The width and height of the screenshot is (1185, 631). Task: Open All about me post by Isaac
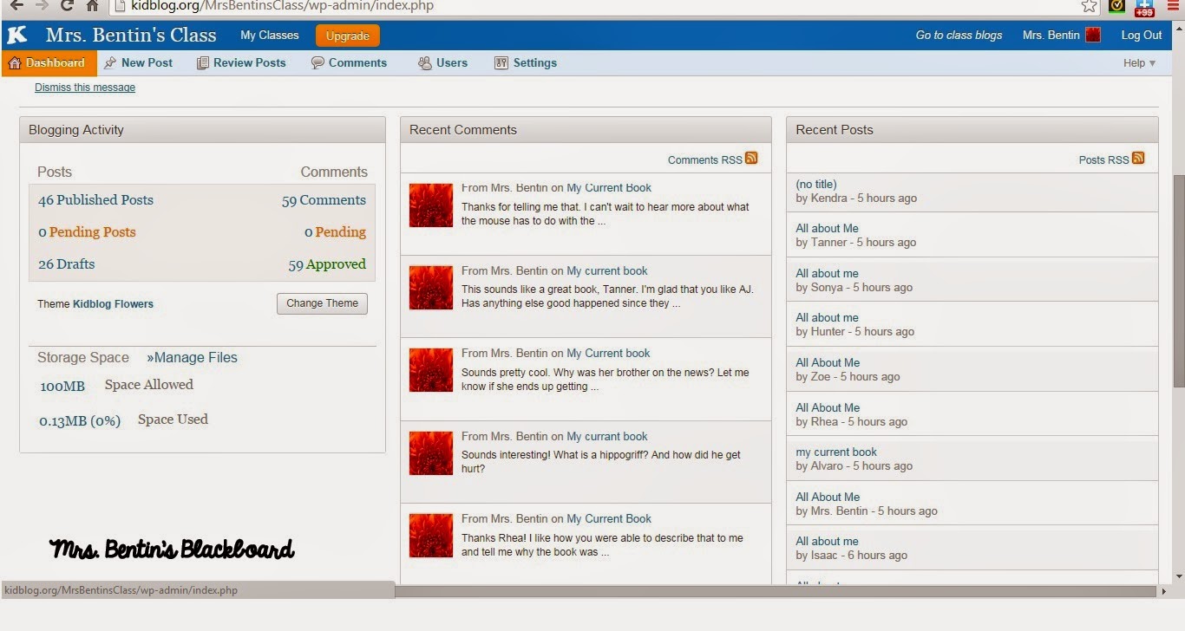tap(827, 541)
